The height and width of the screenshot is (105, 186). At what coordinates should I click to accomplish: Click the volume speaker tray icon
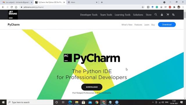[x=163, y=102]
